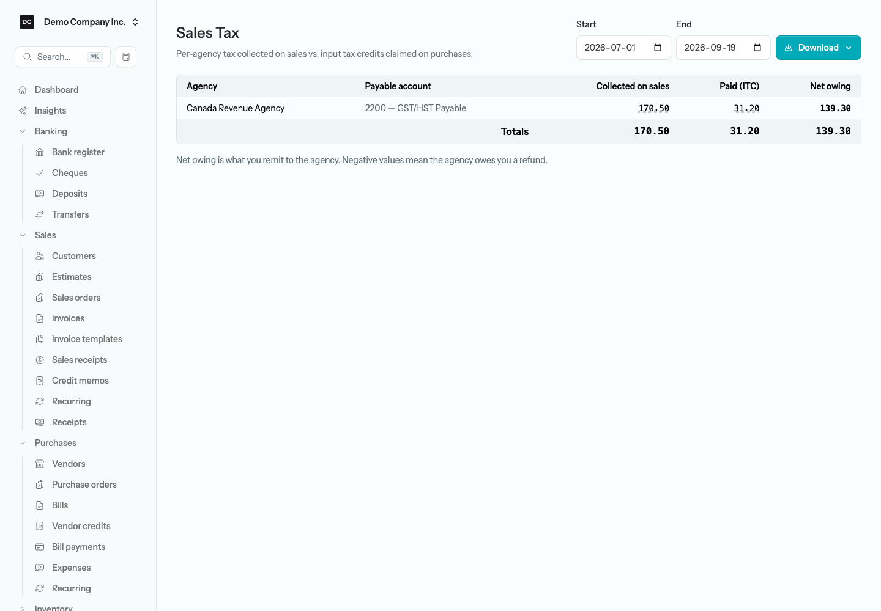Open Vendor credits
The width and height of the screenshot is (881, 611).
coord(83,526)
